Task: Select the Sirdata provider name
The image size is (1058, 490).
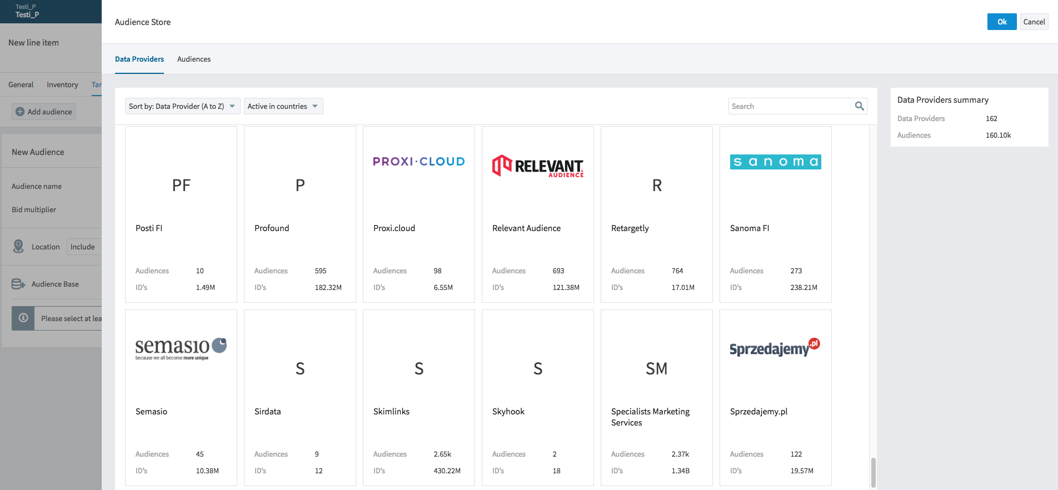Action: [x=268, y=412]
